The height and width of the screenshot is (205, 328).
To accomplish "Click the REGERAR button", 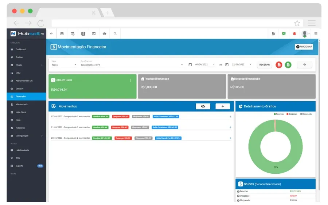I will tap(265, 65).
